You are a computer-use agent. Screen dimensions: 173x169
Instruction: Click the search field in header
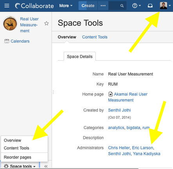point(117,6)
